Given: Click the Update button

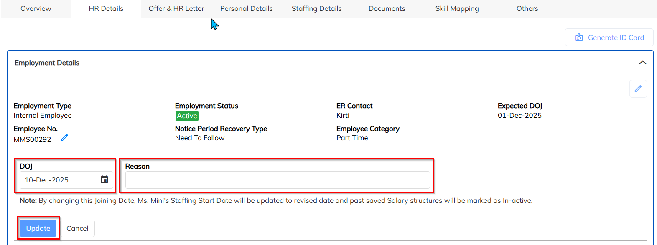Looking at the screenshot, I should (x=38, y=228).
